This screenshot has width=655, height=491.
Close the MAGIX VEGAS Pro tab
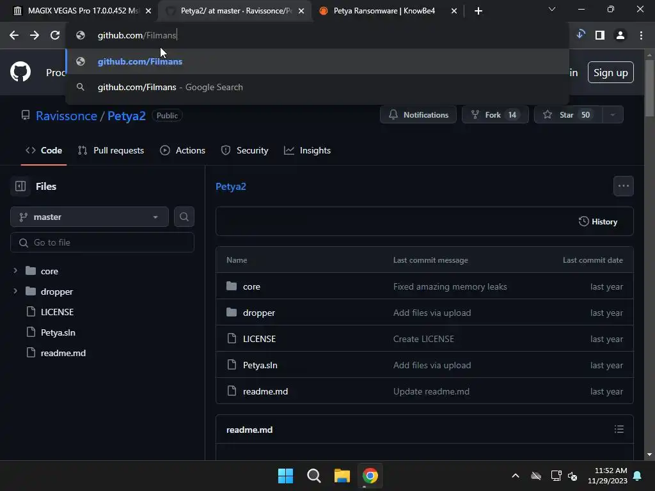pos(148,11)
